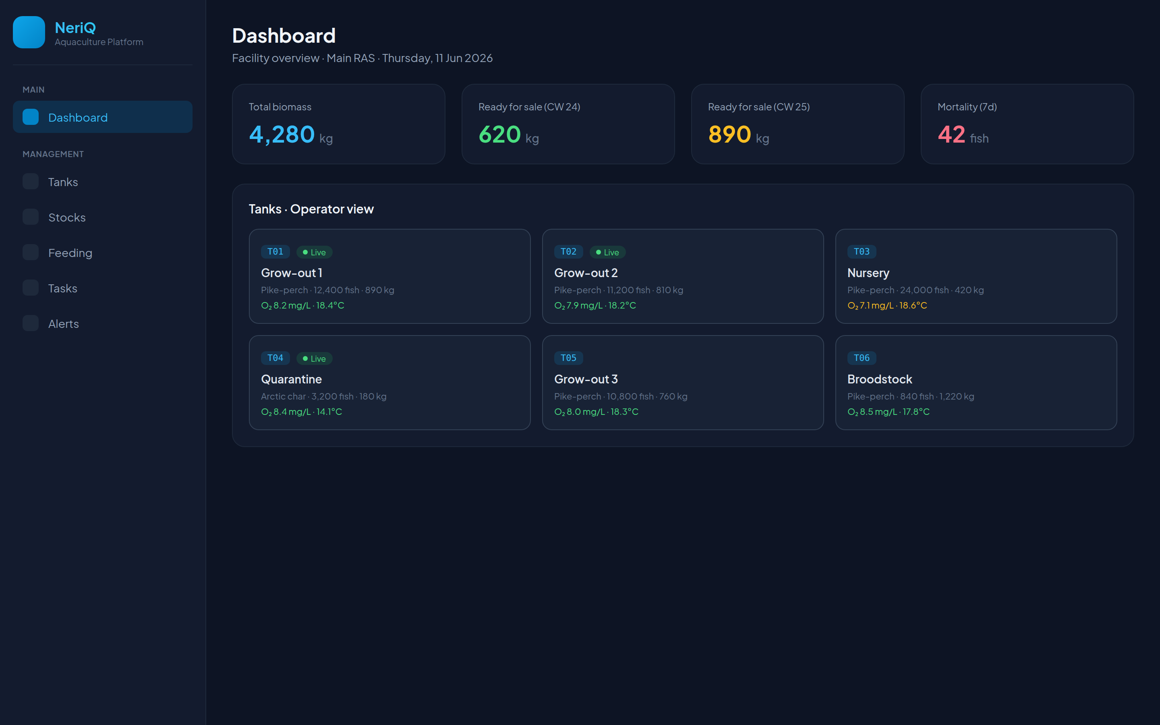Click the Tasks sidebar icon

[x=31, y=288]
